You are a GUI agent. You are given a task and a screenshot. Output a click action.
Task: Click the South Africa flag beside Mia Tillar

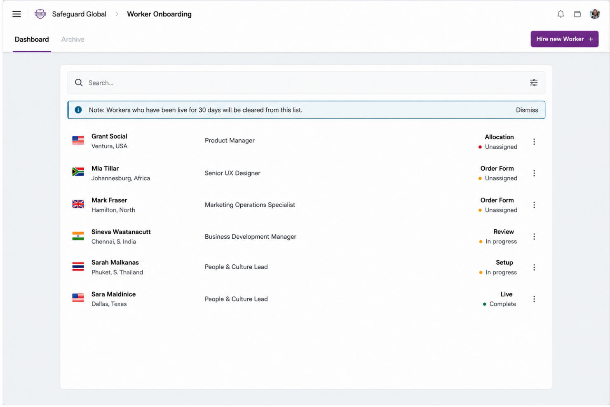[x=78, y=172]
